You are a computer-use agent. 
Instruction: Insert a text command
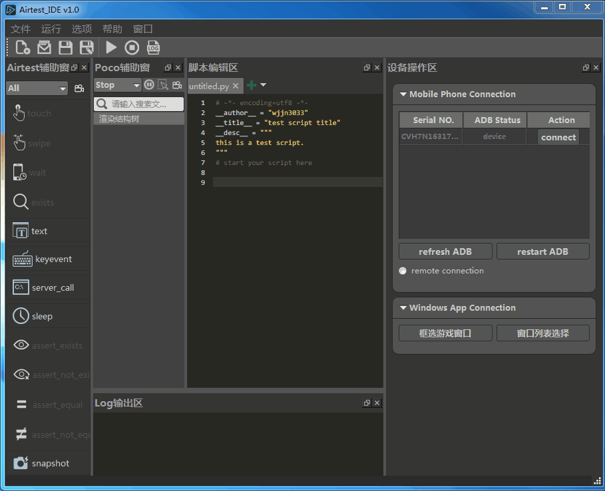[x=48, y=231]
